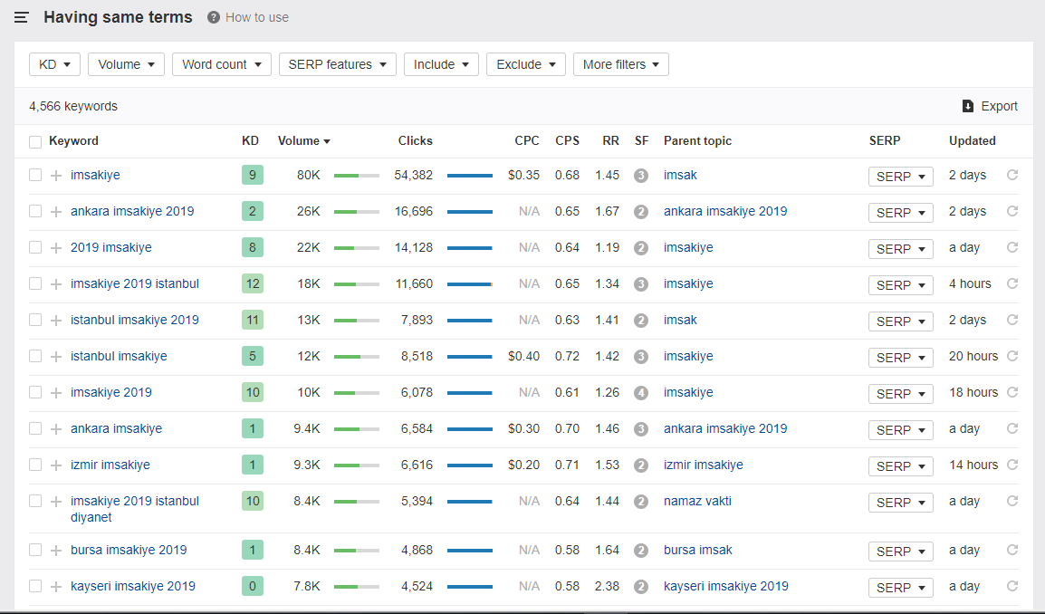This screenshot has width=1045, height=614.
Task: Click the How to use link
Action: pos(256,17)
